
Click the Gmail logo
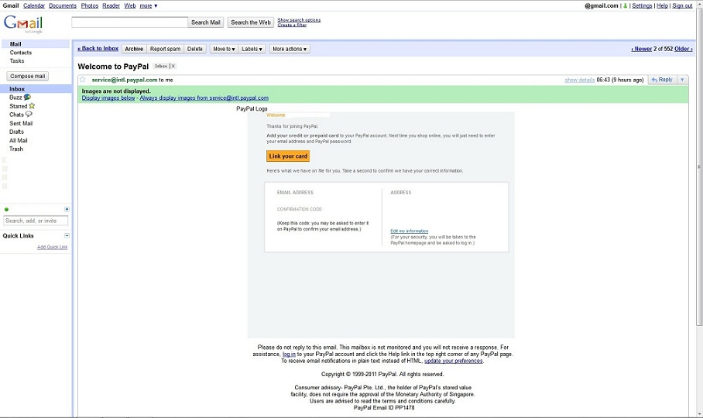coord(23,24)
